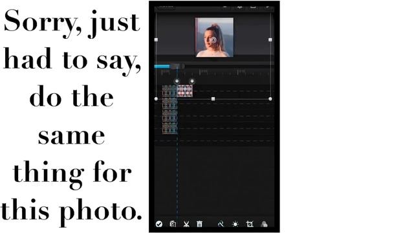Click the preview photo of the woman

(214, 38)
